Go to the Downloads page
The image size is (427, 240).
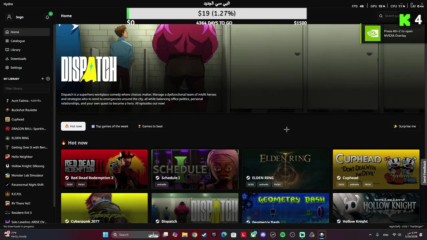tap(27, 59)
